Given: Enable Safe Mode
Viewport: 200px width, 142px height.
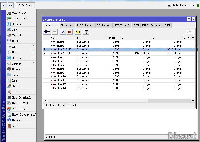Looking at the screenshot, I should [x=25, y=5].
